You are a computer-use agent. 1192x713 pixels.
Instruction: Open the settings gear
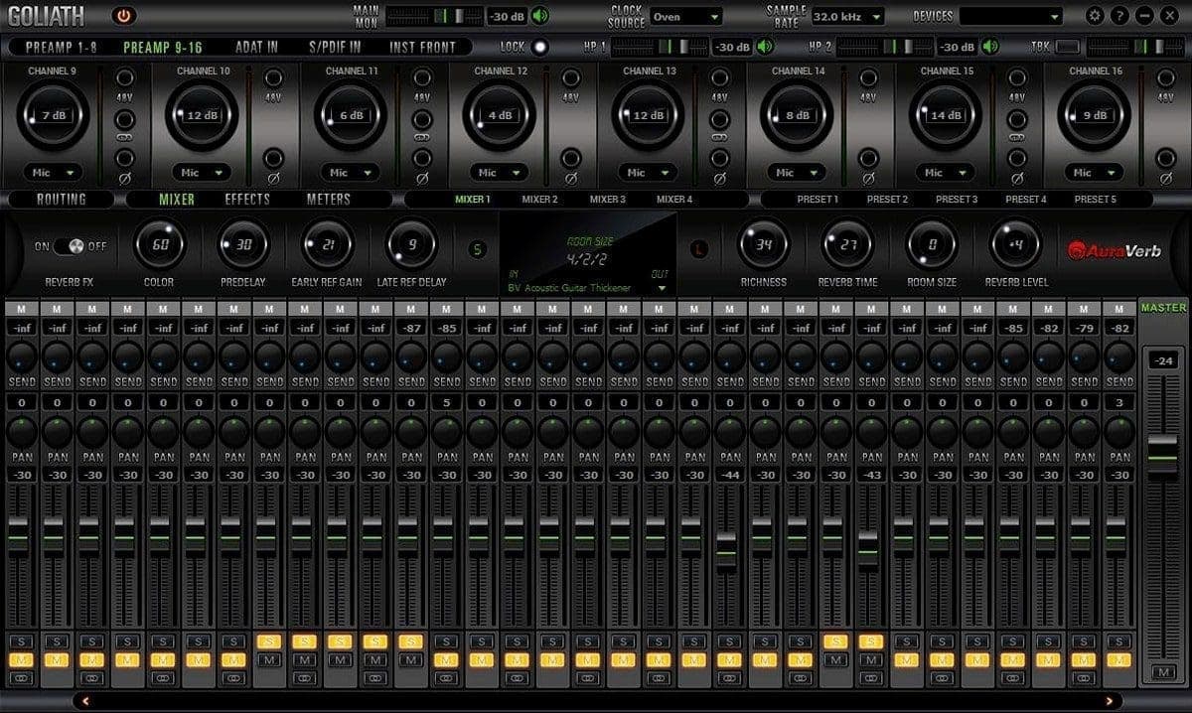pos(1095,16)
